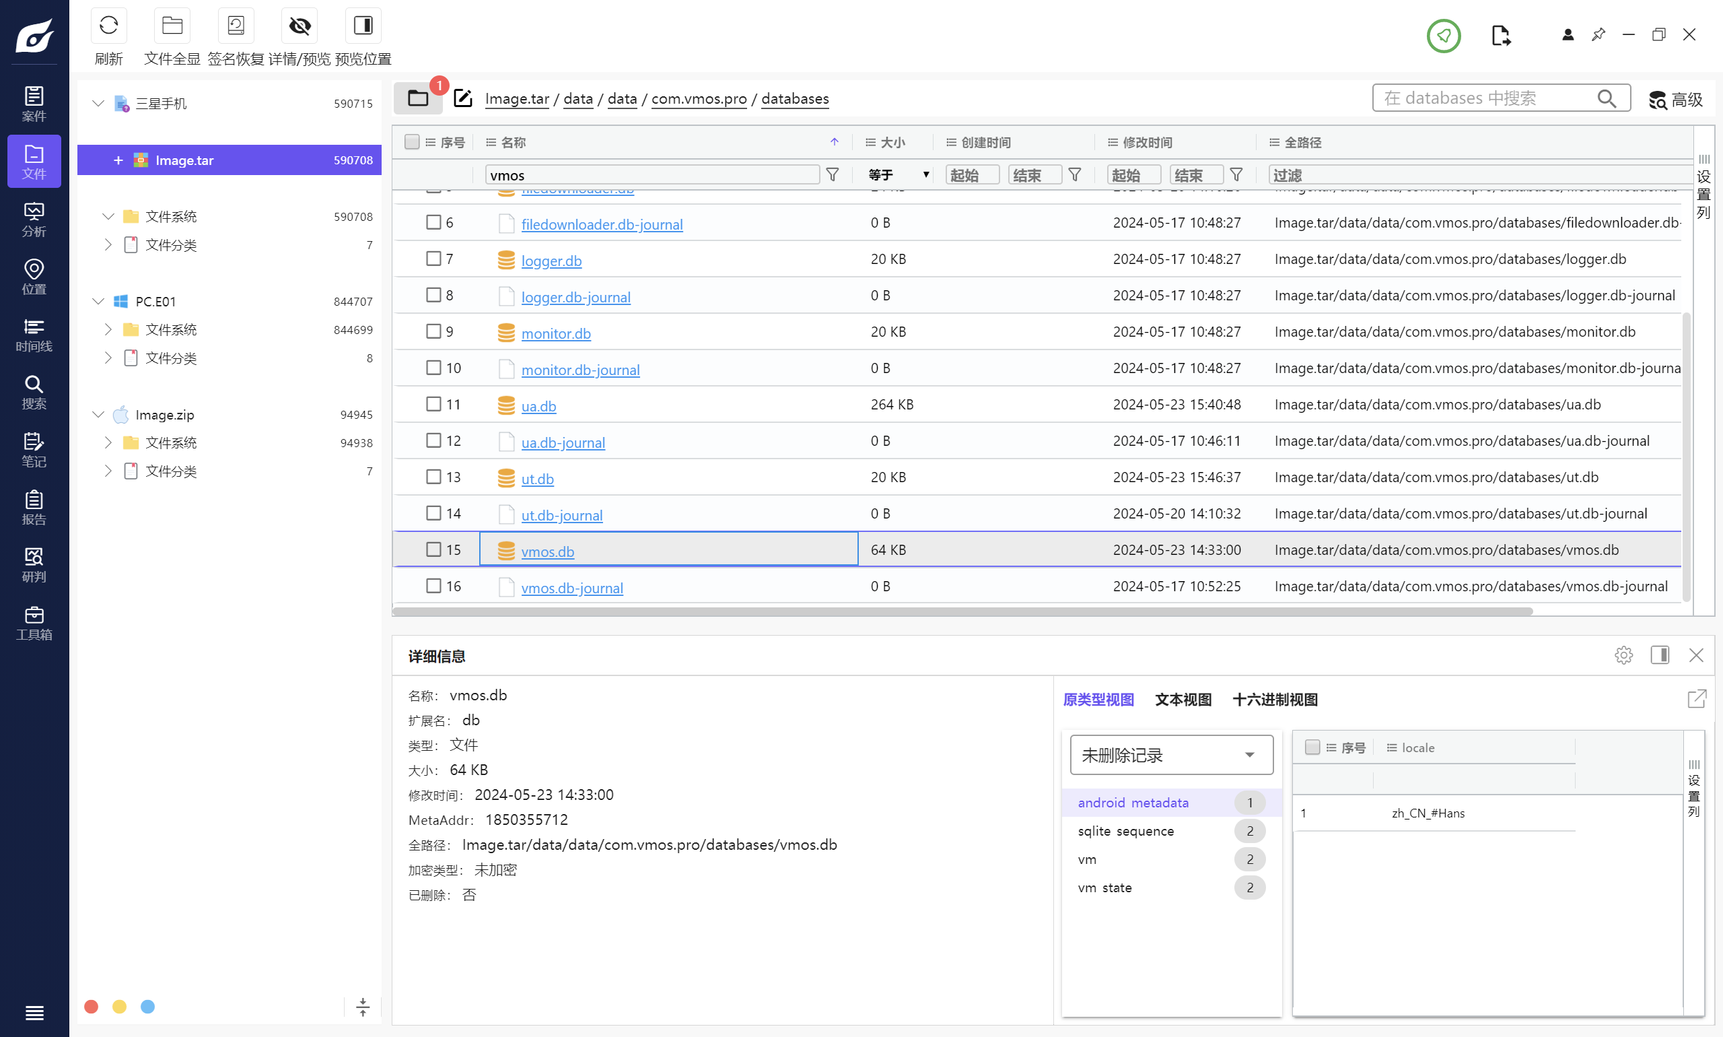This screenshot has height=1037, width=1723.
Task: Click the 签名恢复 signature recovery icon
Action: (236, 26)
